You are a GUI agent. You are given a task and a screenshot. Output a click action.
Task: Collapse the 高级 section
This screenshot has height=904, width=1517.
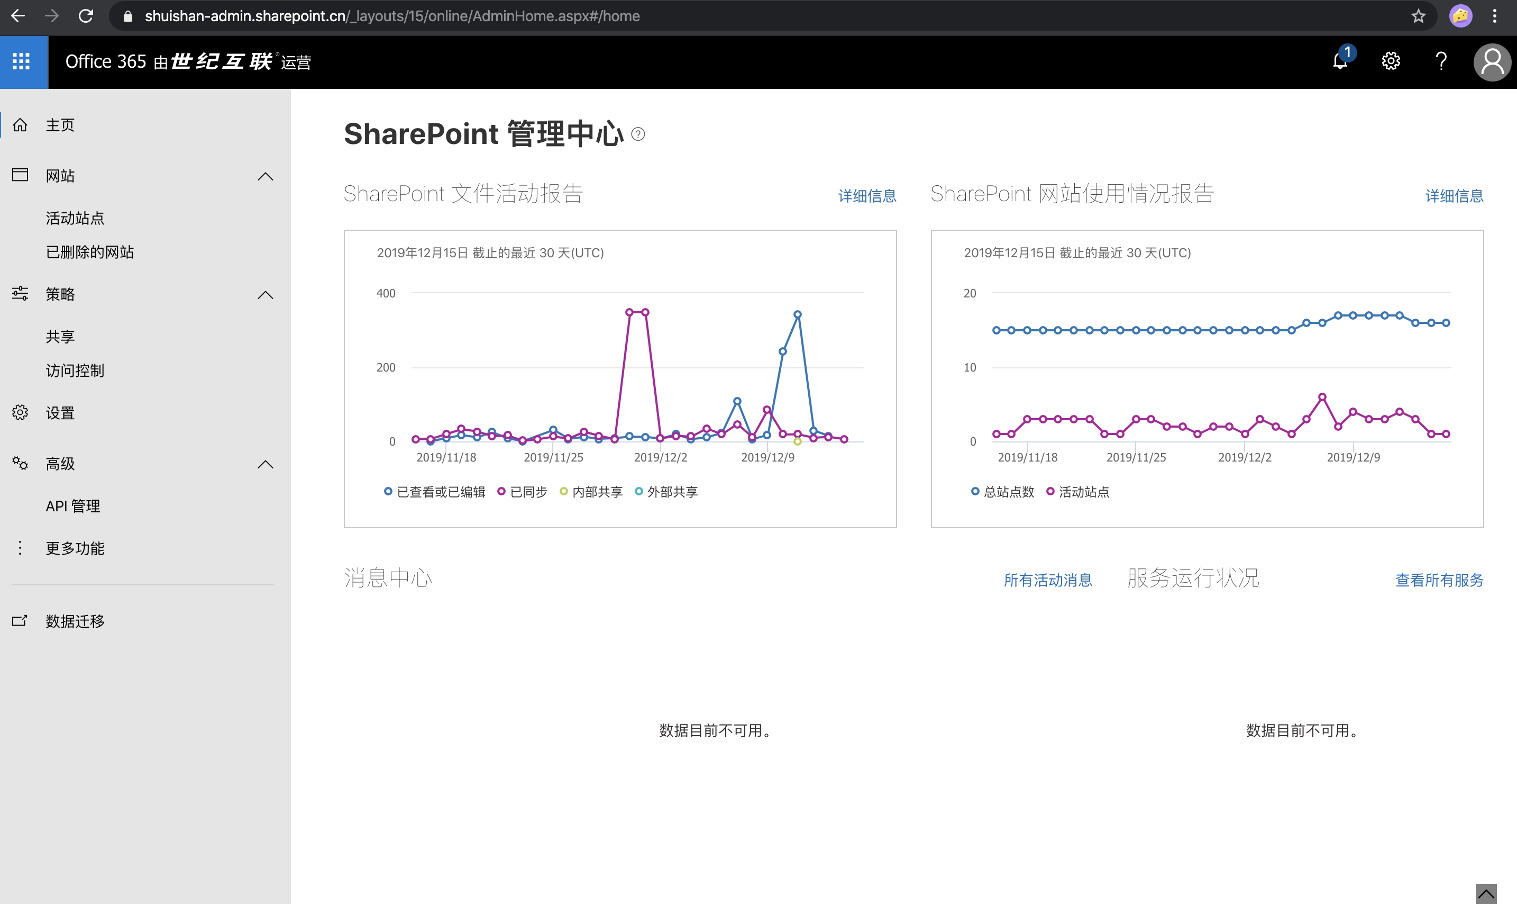tap(265, 464)
